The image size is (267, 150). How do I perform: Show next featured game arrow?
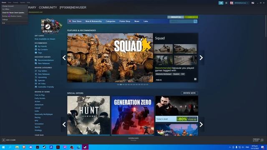pos(201,57)
